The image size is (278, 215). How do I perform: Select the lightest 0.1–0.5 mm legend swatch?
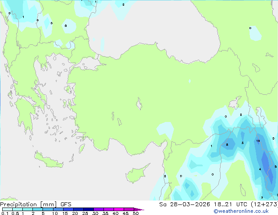click(7, 209)
